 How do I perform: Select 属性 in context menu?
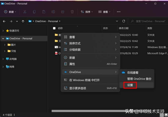coord(90,64)
